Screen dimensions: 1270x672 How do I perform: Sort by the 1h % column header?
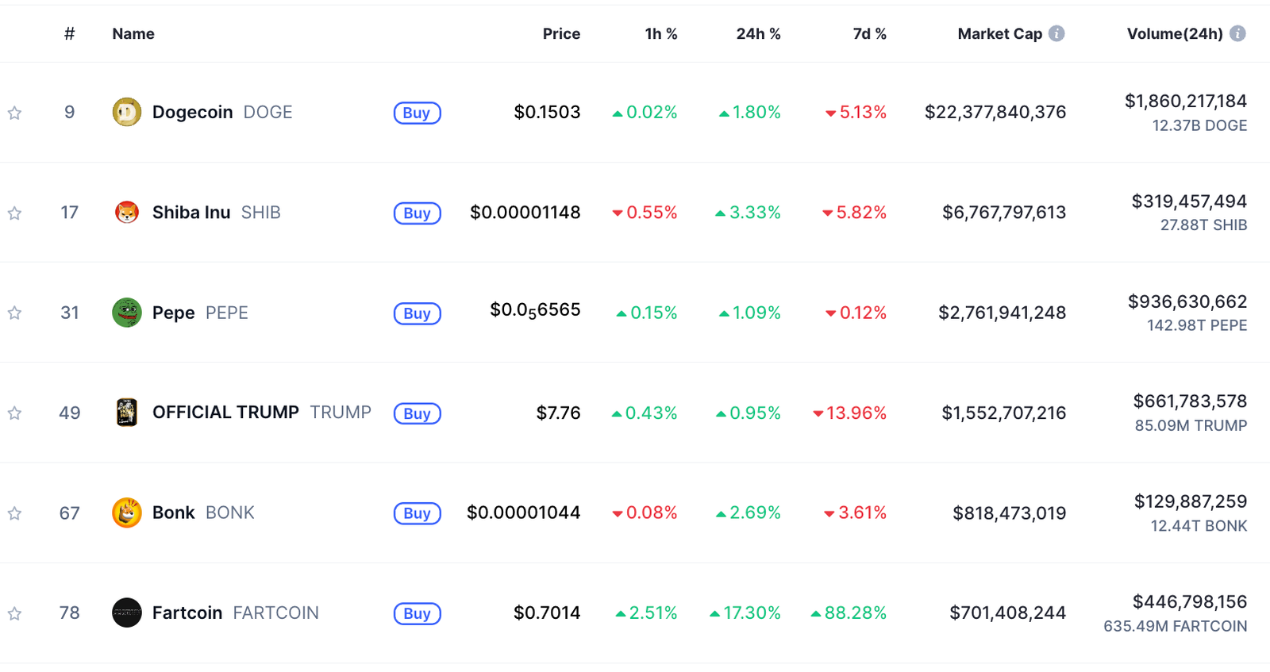(x=660, y=33)
